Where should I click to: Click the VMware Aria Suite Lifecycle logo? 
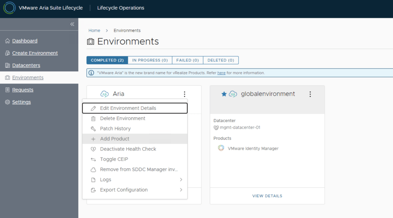9,8
